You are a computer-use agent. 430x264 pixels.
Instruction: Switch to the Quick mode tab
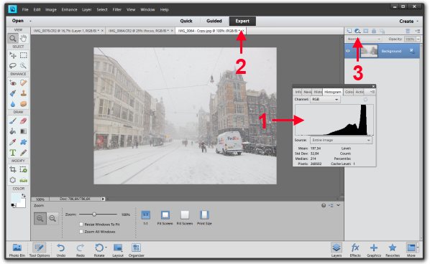pos(186,21)
